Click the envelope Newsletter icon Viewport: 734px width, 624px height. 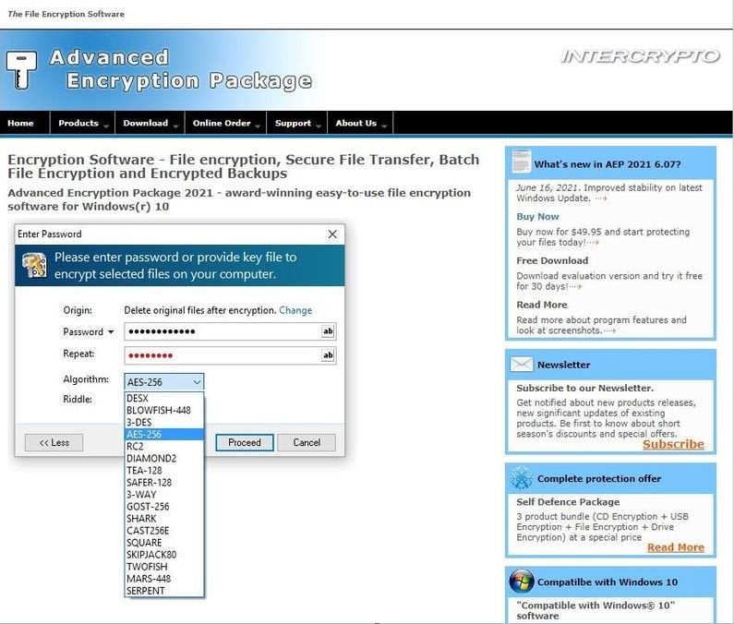521,364
